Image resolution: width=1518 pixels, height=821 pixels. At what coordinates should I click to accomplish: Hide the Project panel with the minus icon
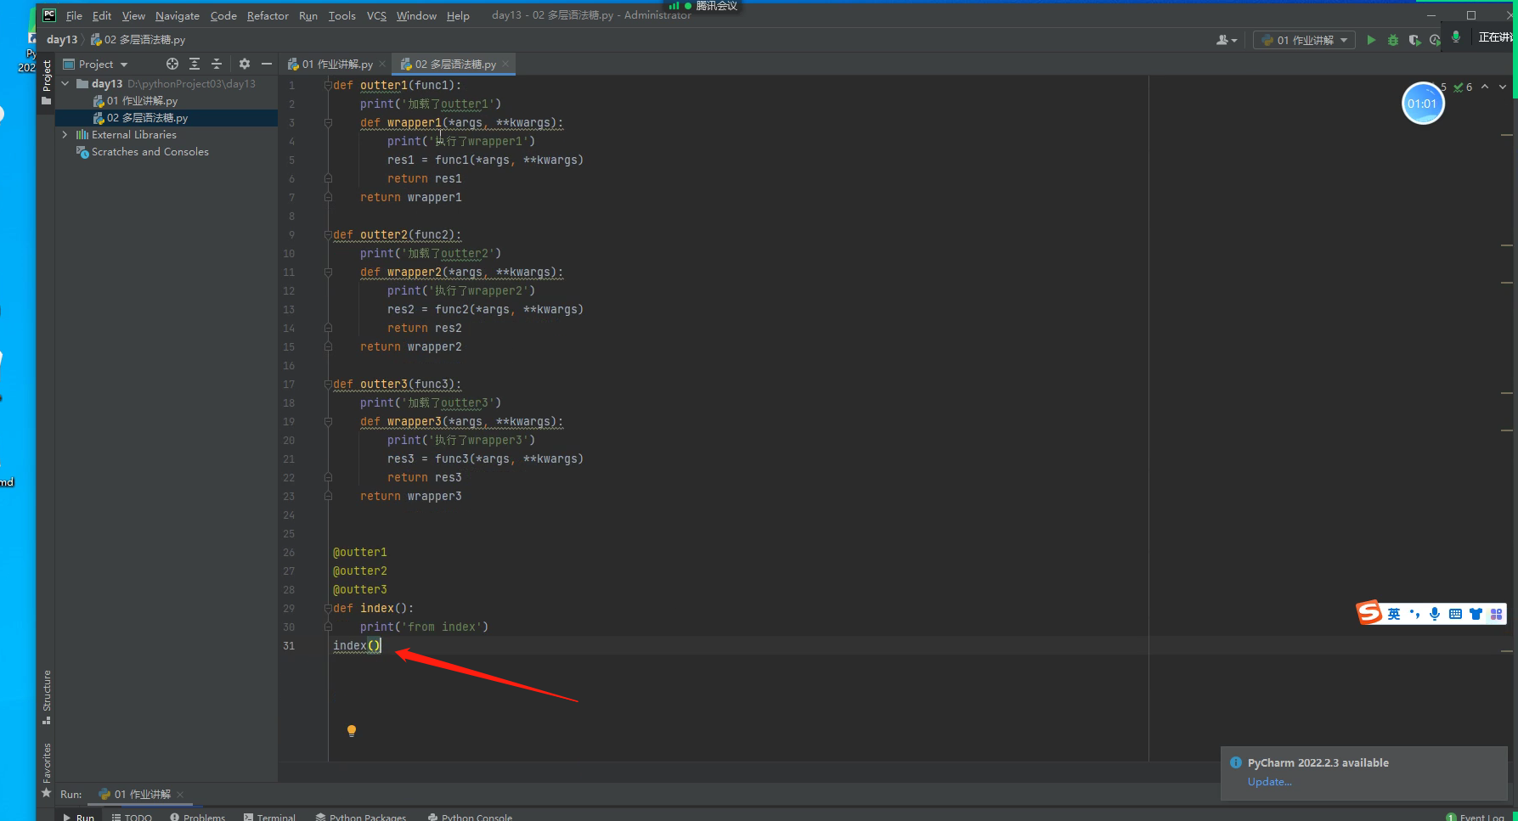click(267, 64)
